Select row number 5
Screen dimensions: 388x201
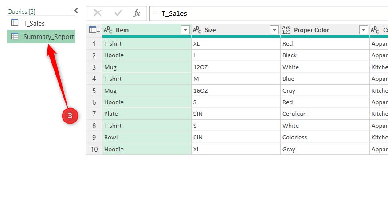94,91
